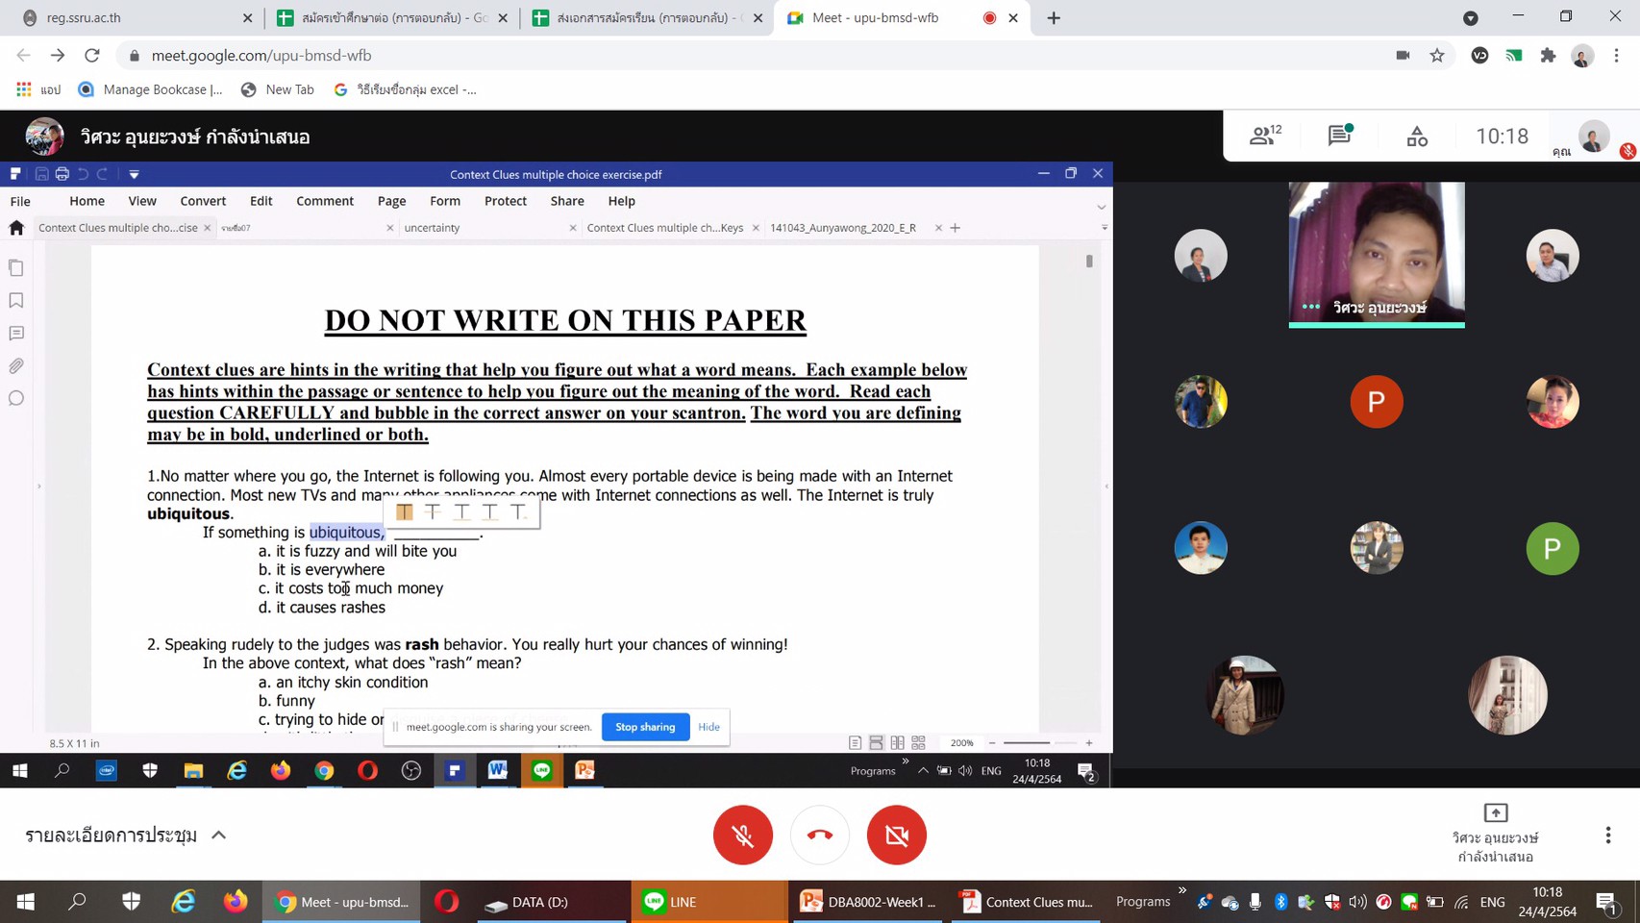Open the Chrome three-dot menu
This screenshot has width=1640, height=923.
(1616, 56)
